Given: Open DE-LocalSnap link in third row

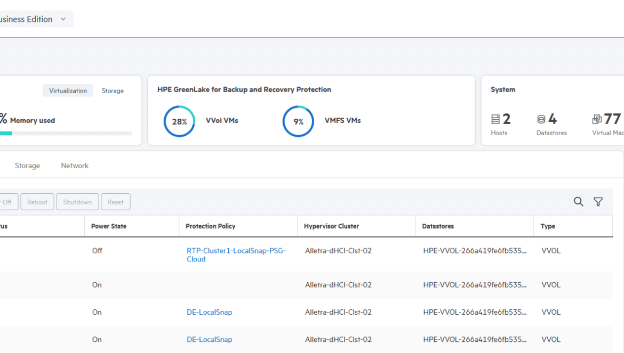Looking at the screenshot, I should point(209,312).
